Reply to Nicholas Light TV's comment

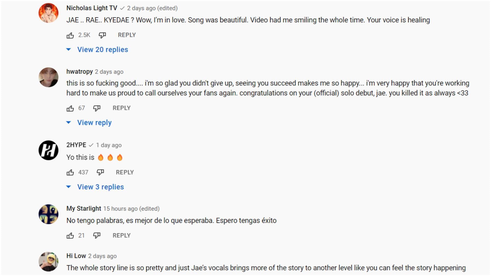point(127,35)
